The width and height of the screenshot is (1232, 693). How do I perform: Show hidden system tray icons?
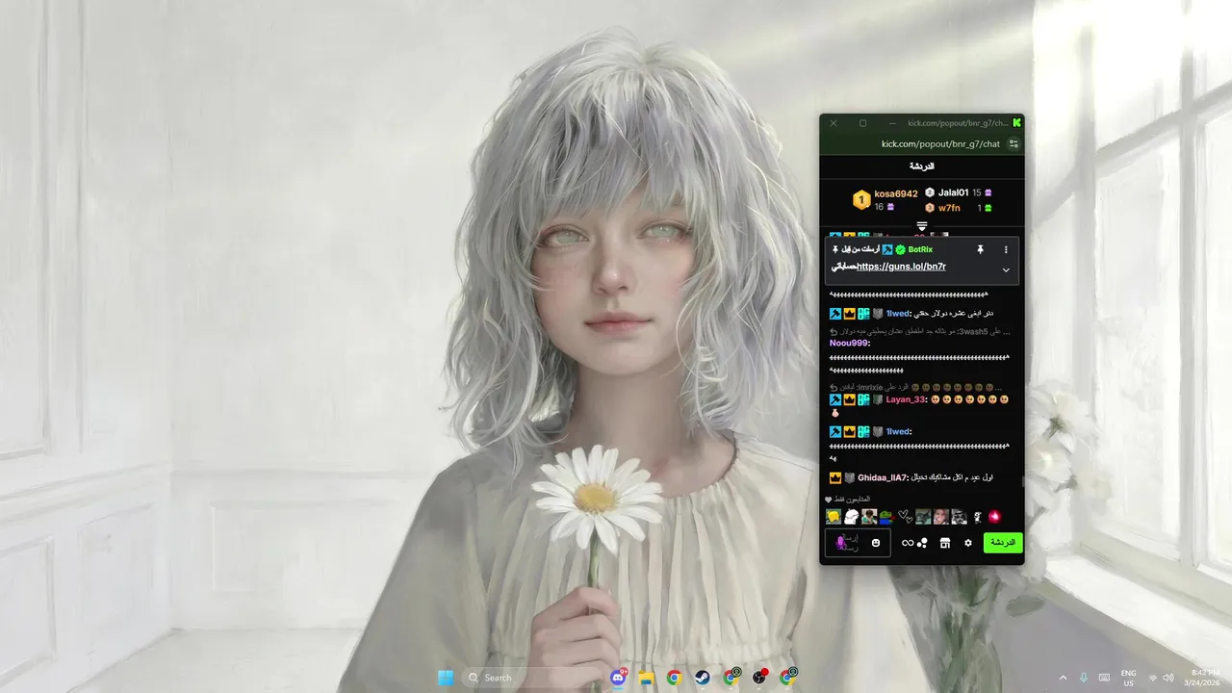[1063, 678]
